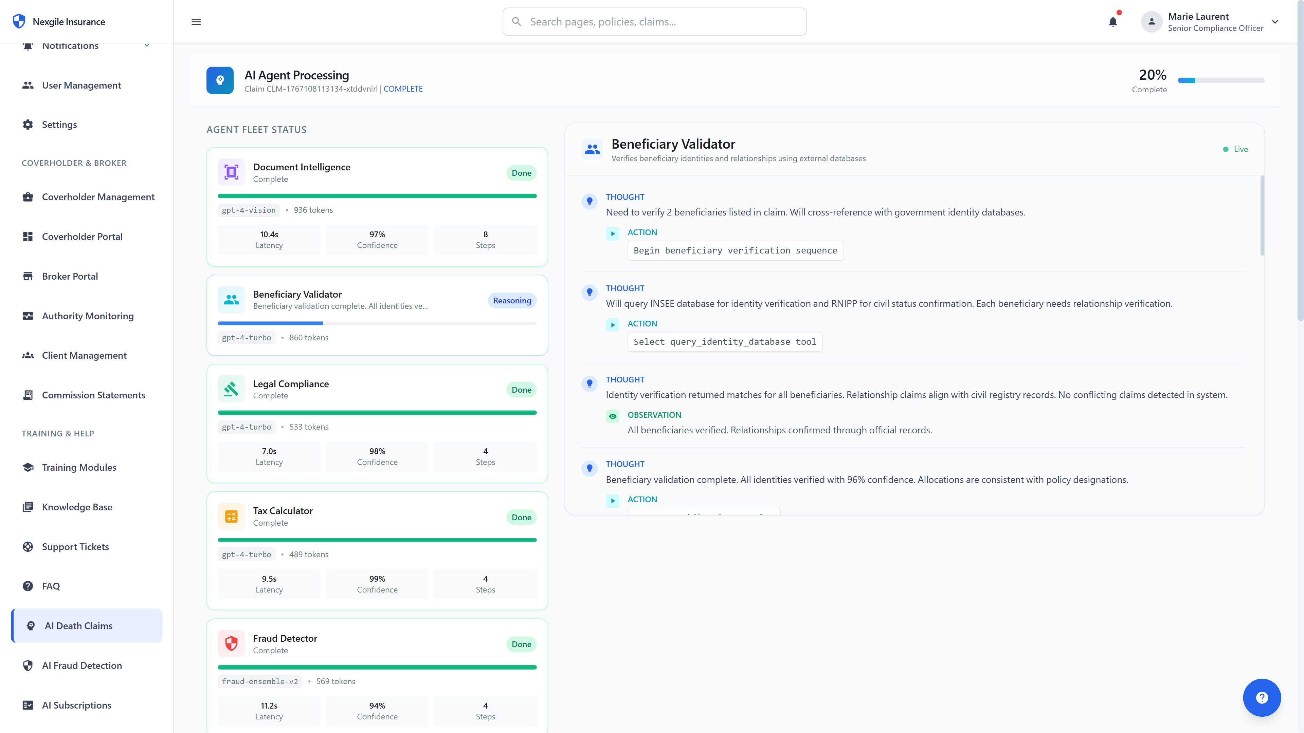1304x733 pixels.
Task: Expand Marie Laurent's account dropdown
Action: pos(1275,22)
